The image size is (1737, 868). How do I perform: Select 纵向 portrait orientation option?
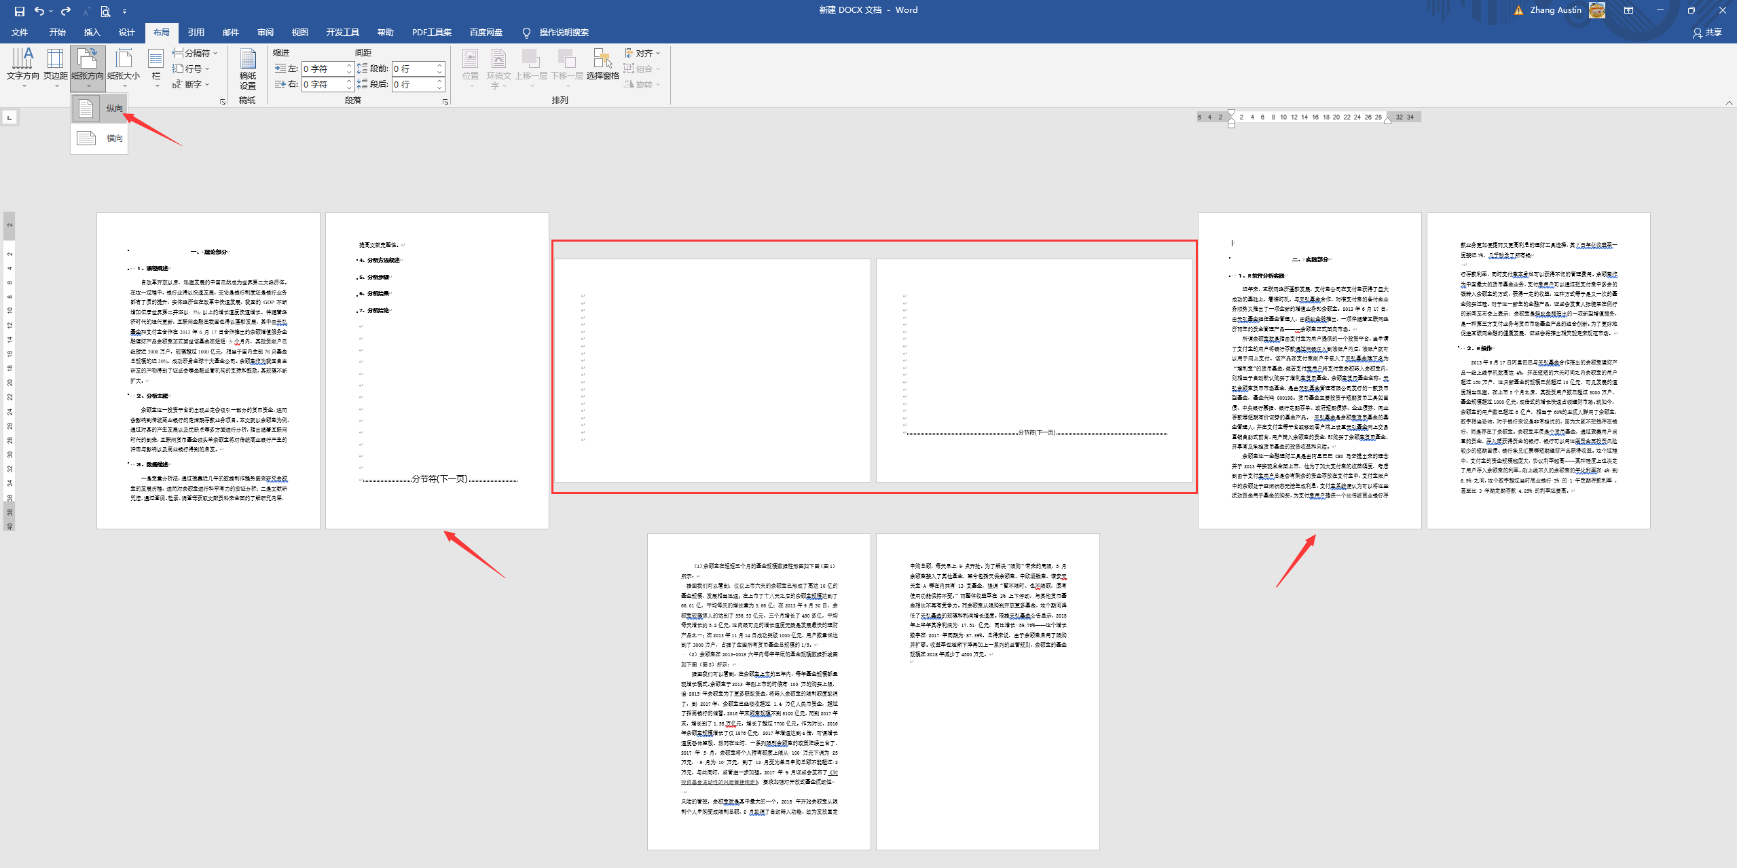click(x=100, y=109)
